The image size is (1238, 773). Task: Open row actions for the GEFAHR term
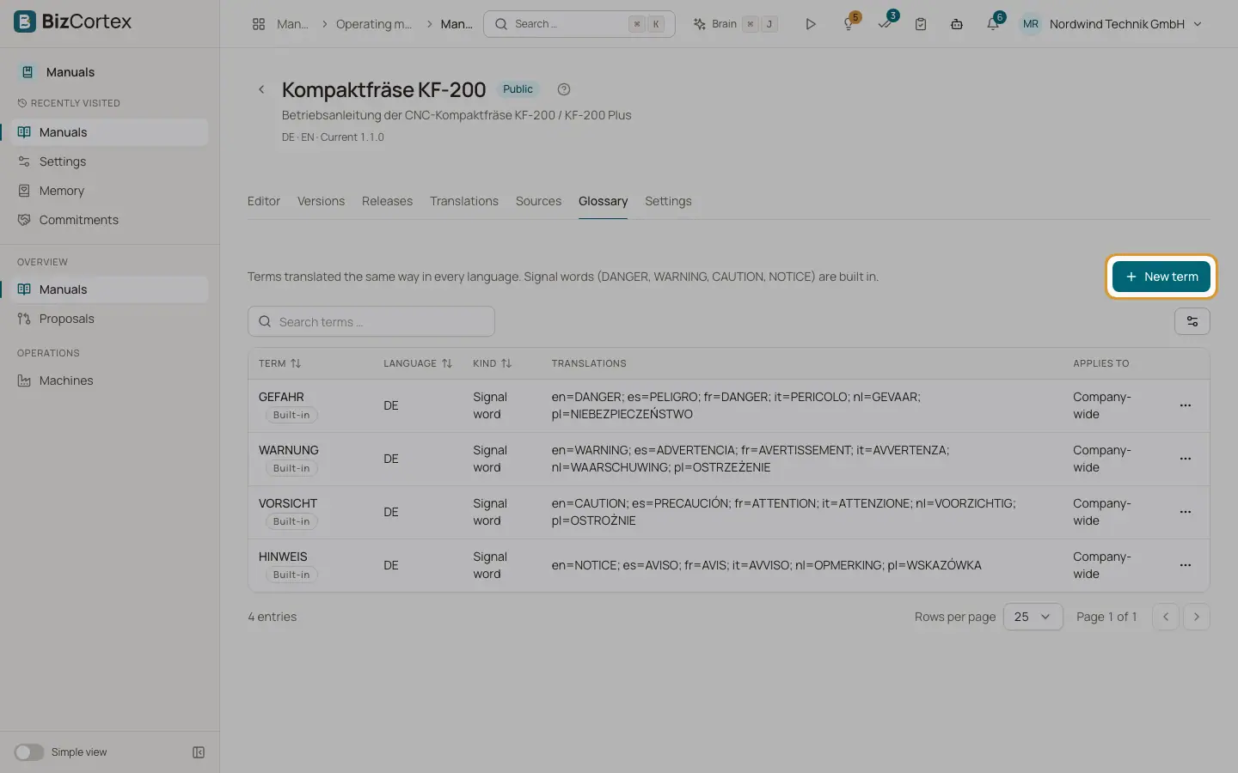click(1186, 405)
